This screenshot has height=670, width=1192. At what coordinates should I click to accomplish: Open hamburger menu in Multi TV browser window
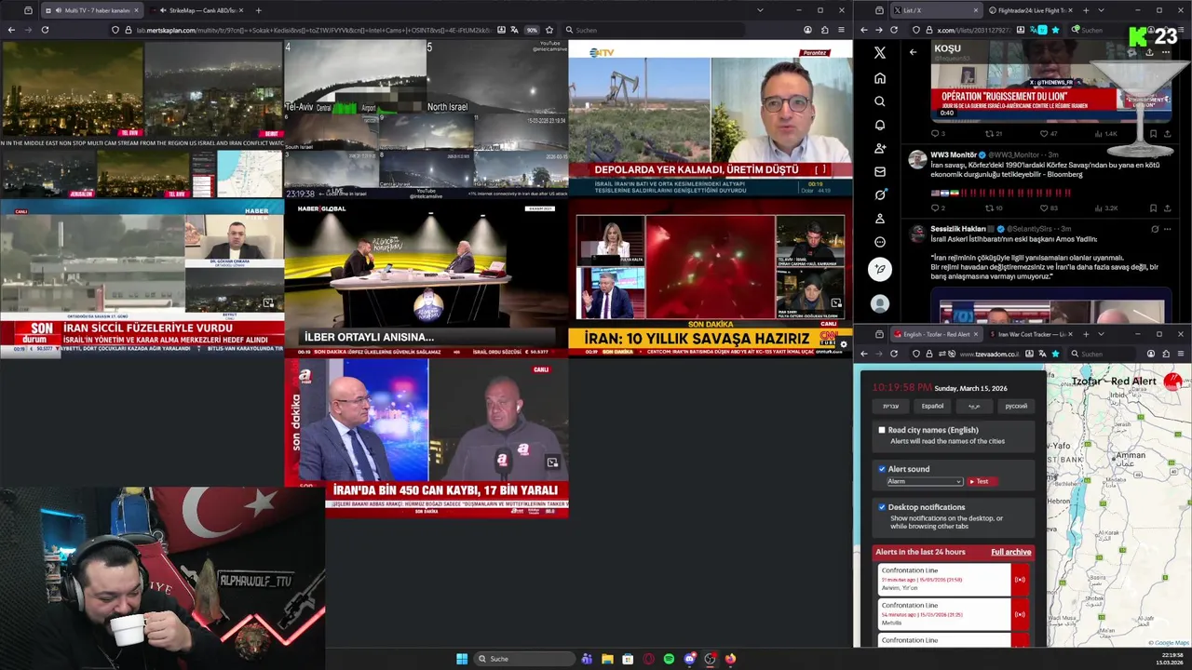pyautogui.click(x=841, y=30)
